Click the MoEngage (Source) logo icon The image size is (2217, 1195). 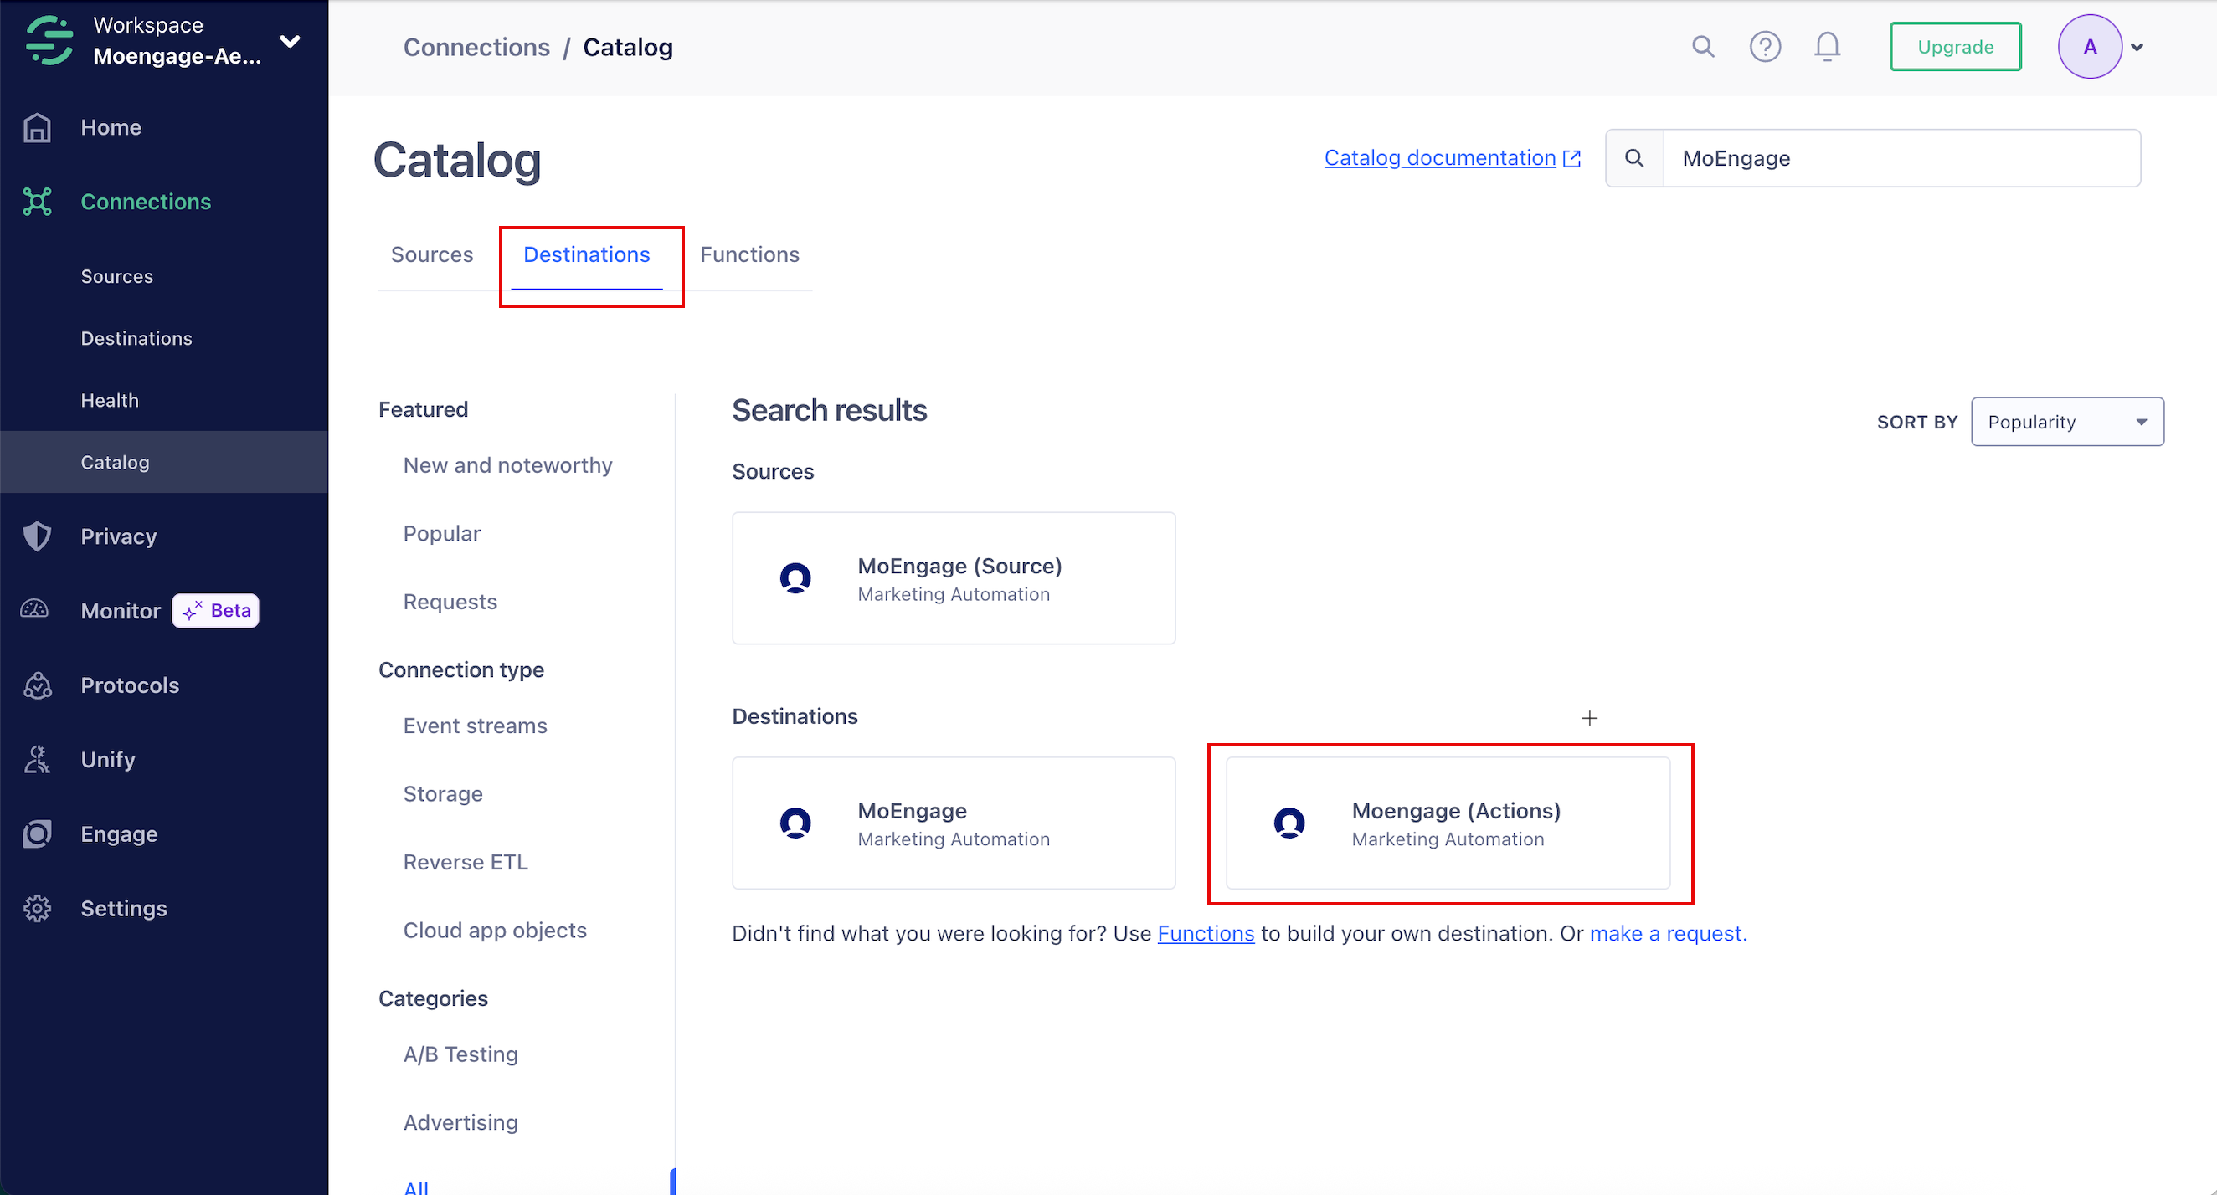tap(795, 578)
